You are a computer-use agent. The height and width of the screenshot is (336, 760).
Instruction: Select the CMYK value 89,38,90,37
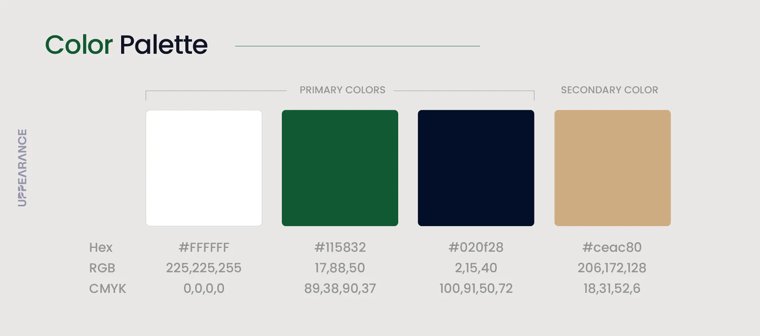[x=340, y=289]
